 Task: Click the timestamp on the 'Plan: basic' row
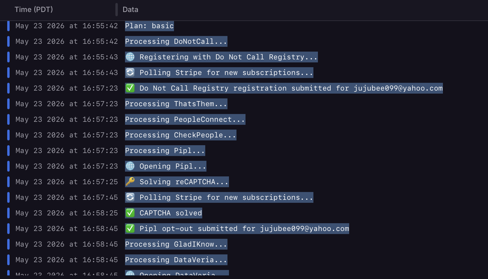click(67, 26)
